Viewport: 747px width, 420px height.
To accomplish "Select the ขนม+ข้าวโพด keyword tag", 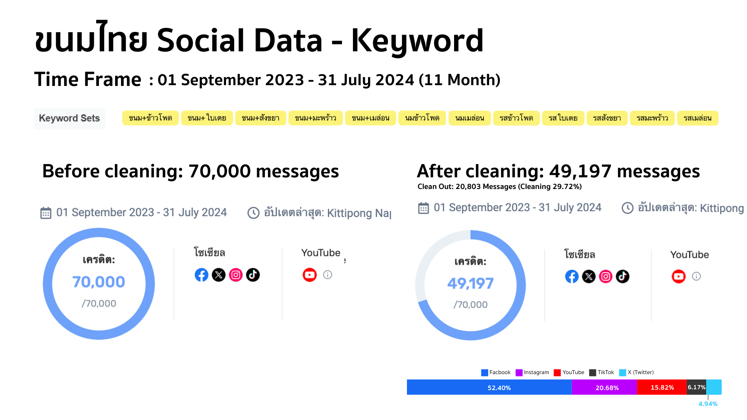I will [151, 118].
